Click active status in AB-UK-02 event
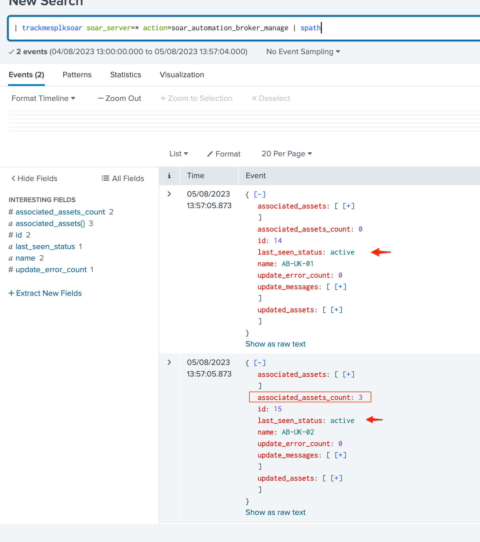Screen dimensions: 480x542 (342, 421)
